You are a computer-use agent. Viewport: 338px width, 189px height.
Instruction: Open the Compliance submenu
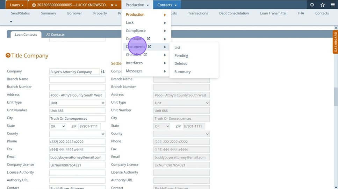tap(136, 31)
